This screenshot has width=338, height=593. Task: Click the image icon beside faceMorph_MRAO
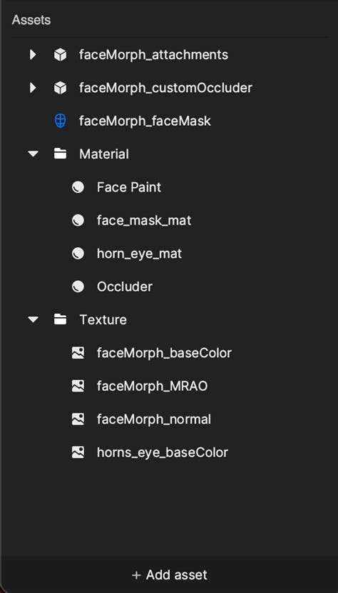point(78,386)
